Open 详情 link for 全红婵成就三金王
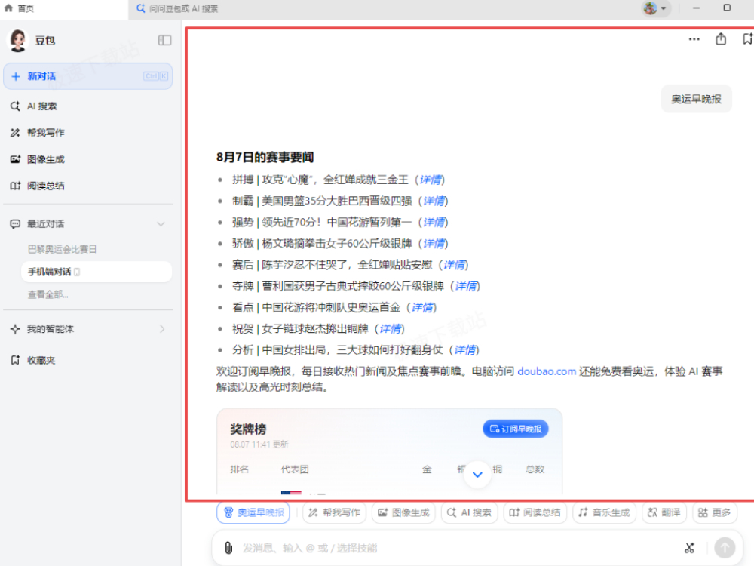 coord(430,180)
